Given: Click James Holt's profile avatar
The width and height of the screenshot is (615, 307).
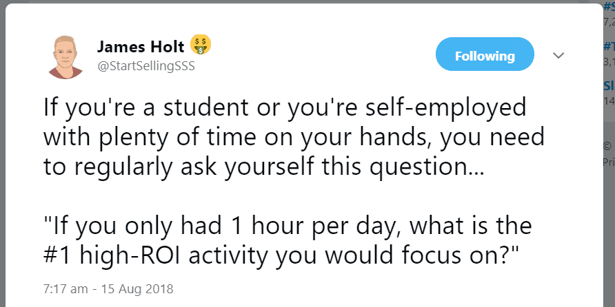Looking at the screenshot, I should (66, 56).
